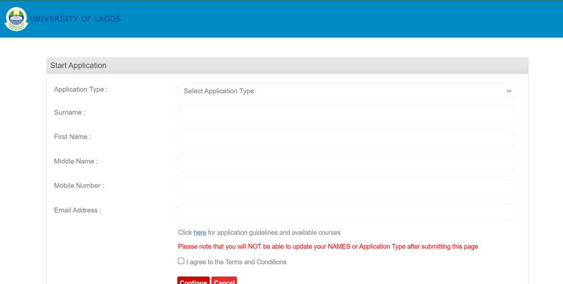This screenshot has height=284, width=563.
Task: Click the 'Surname :' field label
Action: tap(69, 112)
